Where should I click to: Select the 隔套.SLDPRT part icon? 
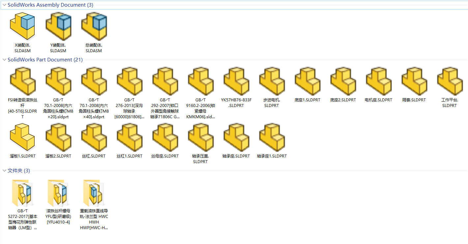click(x=414, y=81)
